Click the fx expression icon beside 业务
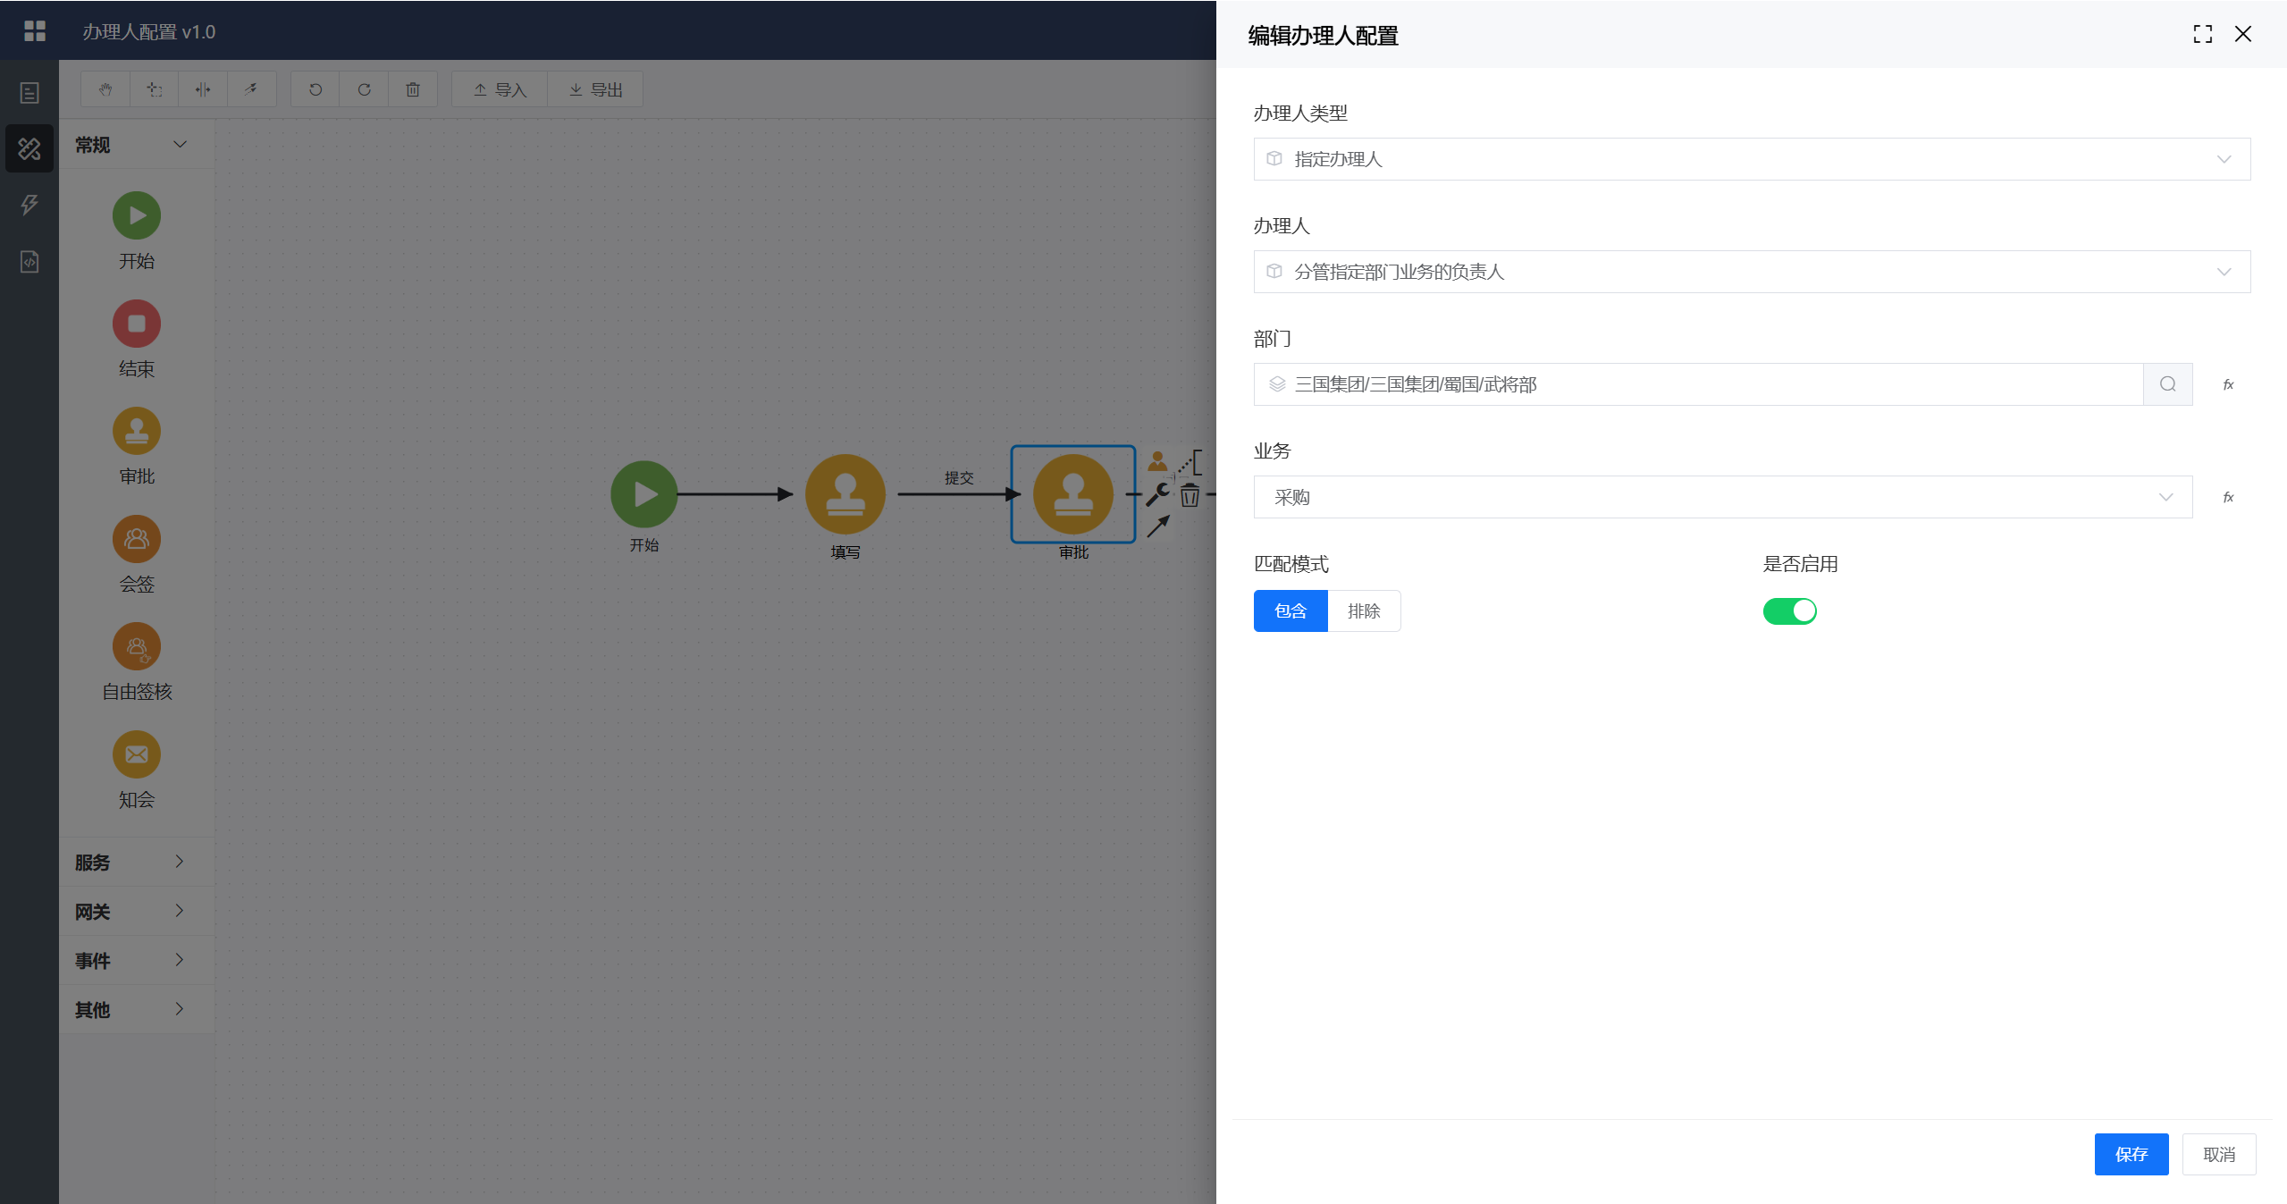 pyautogui.click(x=2228, y=497)
